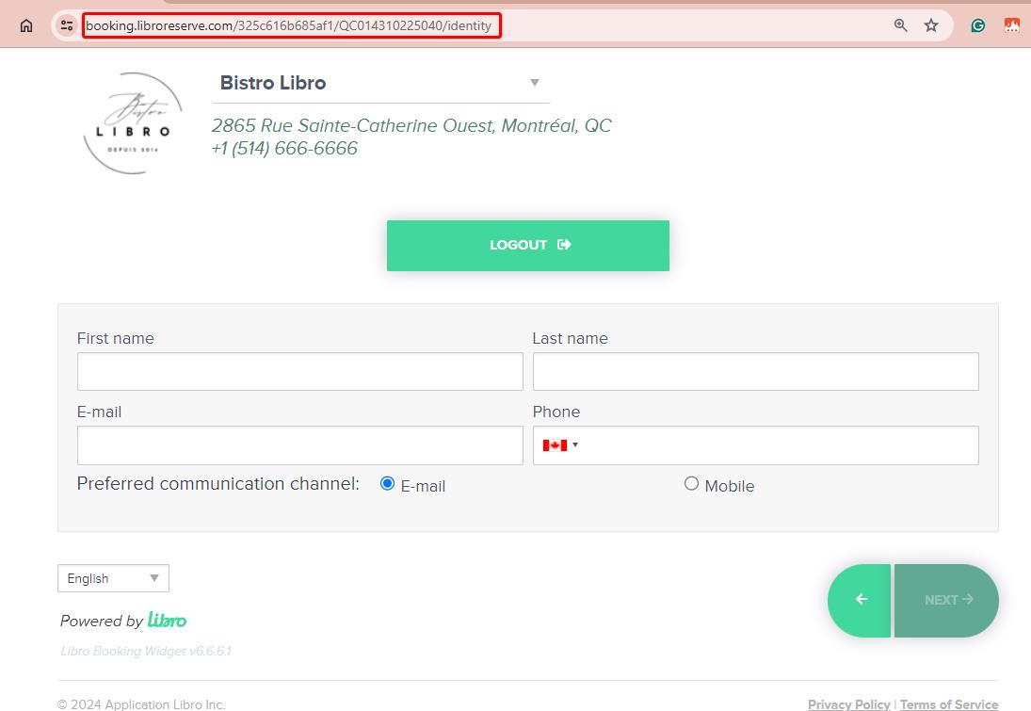Click inside the First name field
1031x711 pixels.
(299, 371)
